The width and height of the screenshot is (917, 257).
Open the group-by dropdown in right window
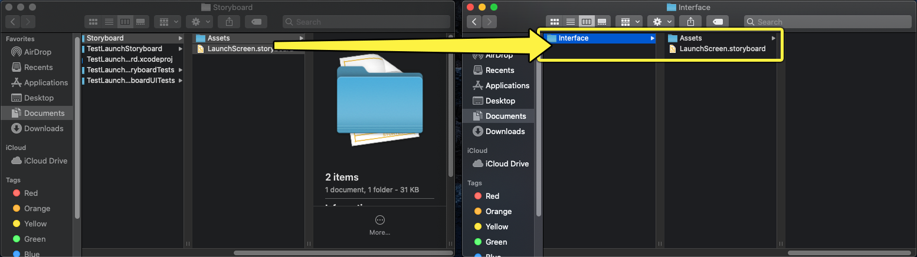point(629,22)
